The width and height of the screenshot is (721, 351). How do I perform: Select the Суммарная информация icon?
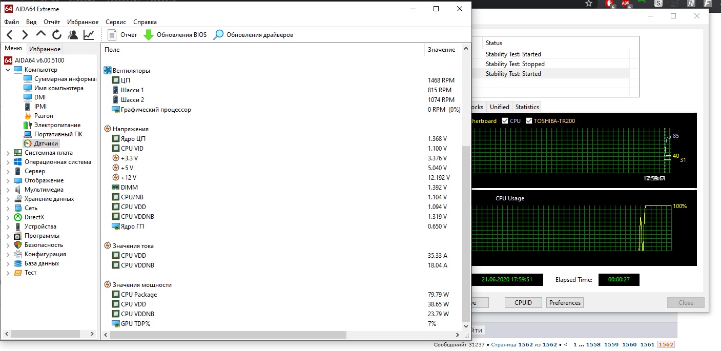pyautogui.click(x=28, y=79)
